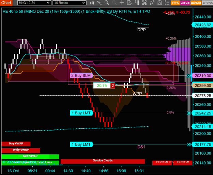Click the CLOSE 15 OCT label
This screenshot has width=213, height=175.
click(177, 63)
